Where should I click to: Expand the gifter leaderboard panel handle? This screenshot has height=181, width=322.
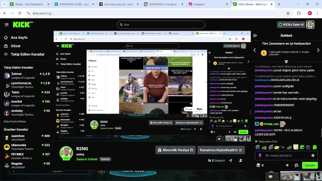286,62
